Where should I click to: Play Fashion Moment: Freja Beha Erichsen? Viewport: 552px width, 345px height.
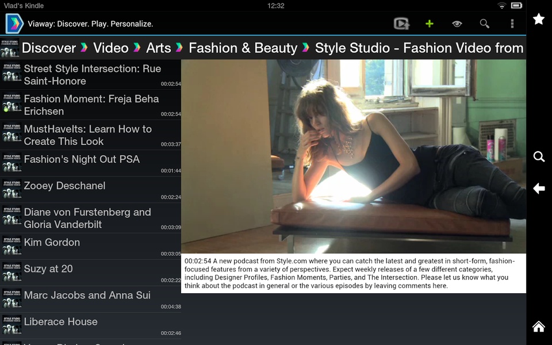pos(90,105)
